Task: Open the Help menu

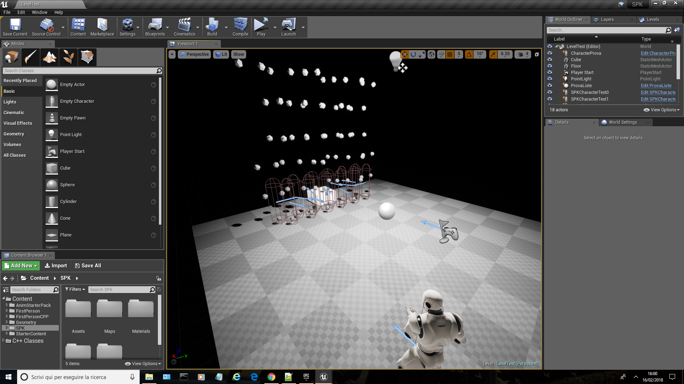Action: click(x=58, y=12)
